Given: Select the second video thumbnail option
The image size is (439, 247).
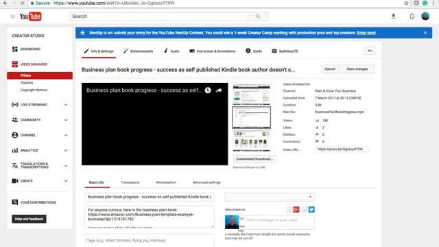Looking at the screenshot, I should (x=252, y=117).
